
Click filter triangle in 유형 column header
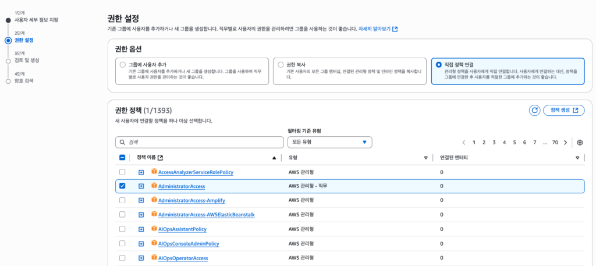pyautogui.click(x=426, y=158)
